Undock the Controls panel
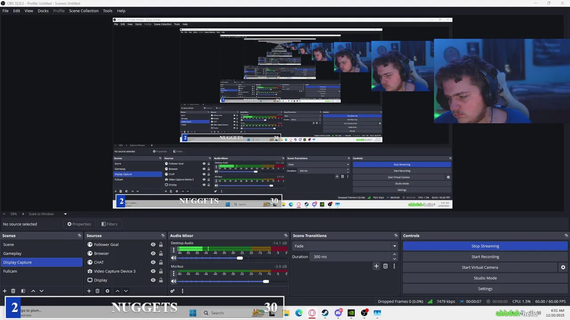 566,236
